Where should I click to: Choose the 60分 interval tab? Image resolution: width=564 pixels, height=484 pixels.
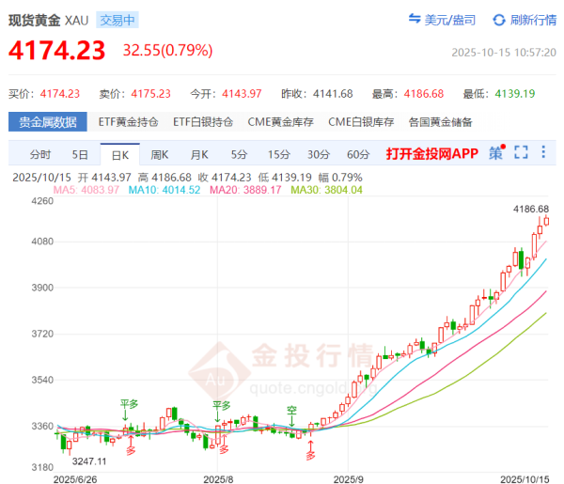(358, 154)
